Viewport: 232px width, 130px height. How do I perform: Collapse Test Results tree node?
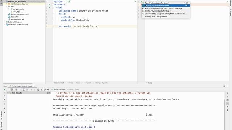(x=8, y=93)
